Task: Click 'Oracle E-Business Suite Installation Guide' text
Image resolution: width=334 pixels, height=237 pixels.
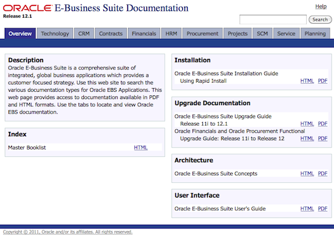Action: click(x=227, y=74)
